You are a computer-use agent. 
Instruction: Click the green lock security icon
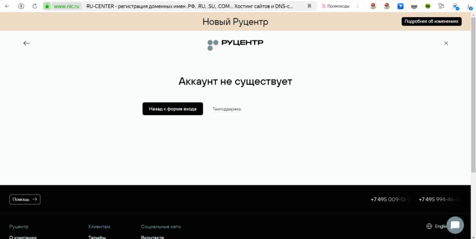[47, 6]
